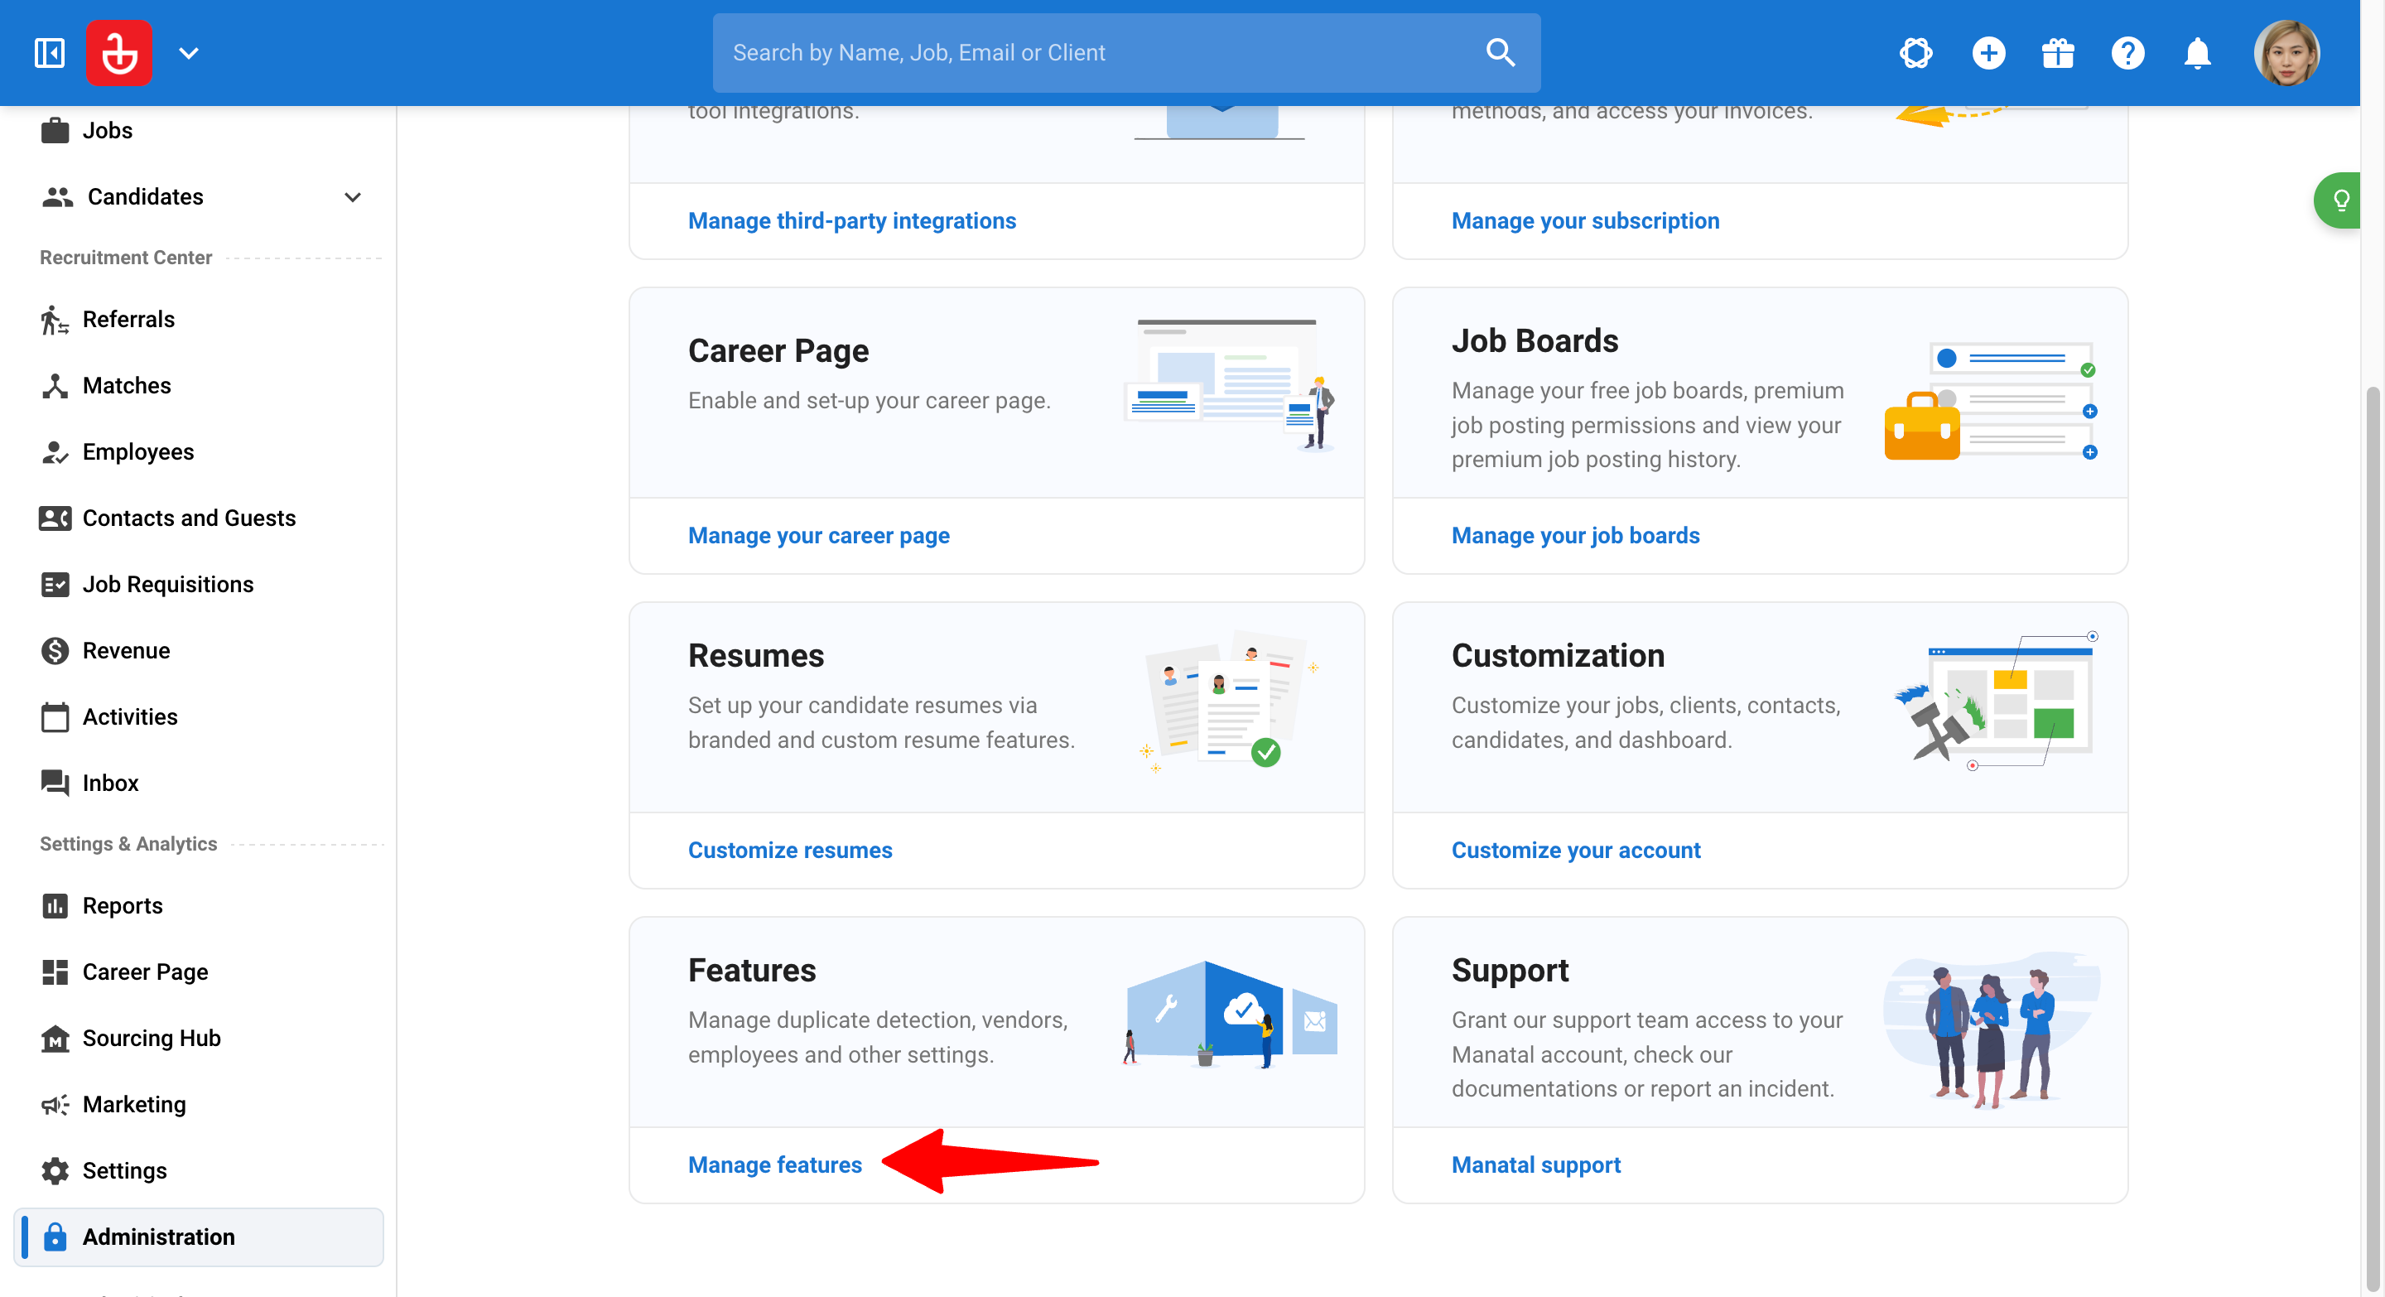Open the green lightbulb tips tab
Viewport: 2385px width, 1297px height.
(2339, 200)
